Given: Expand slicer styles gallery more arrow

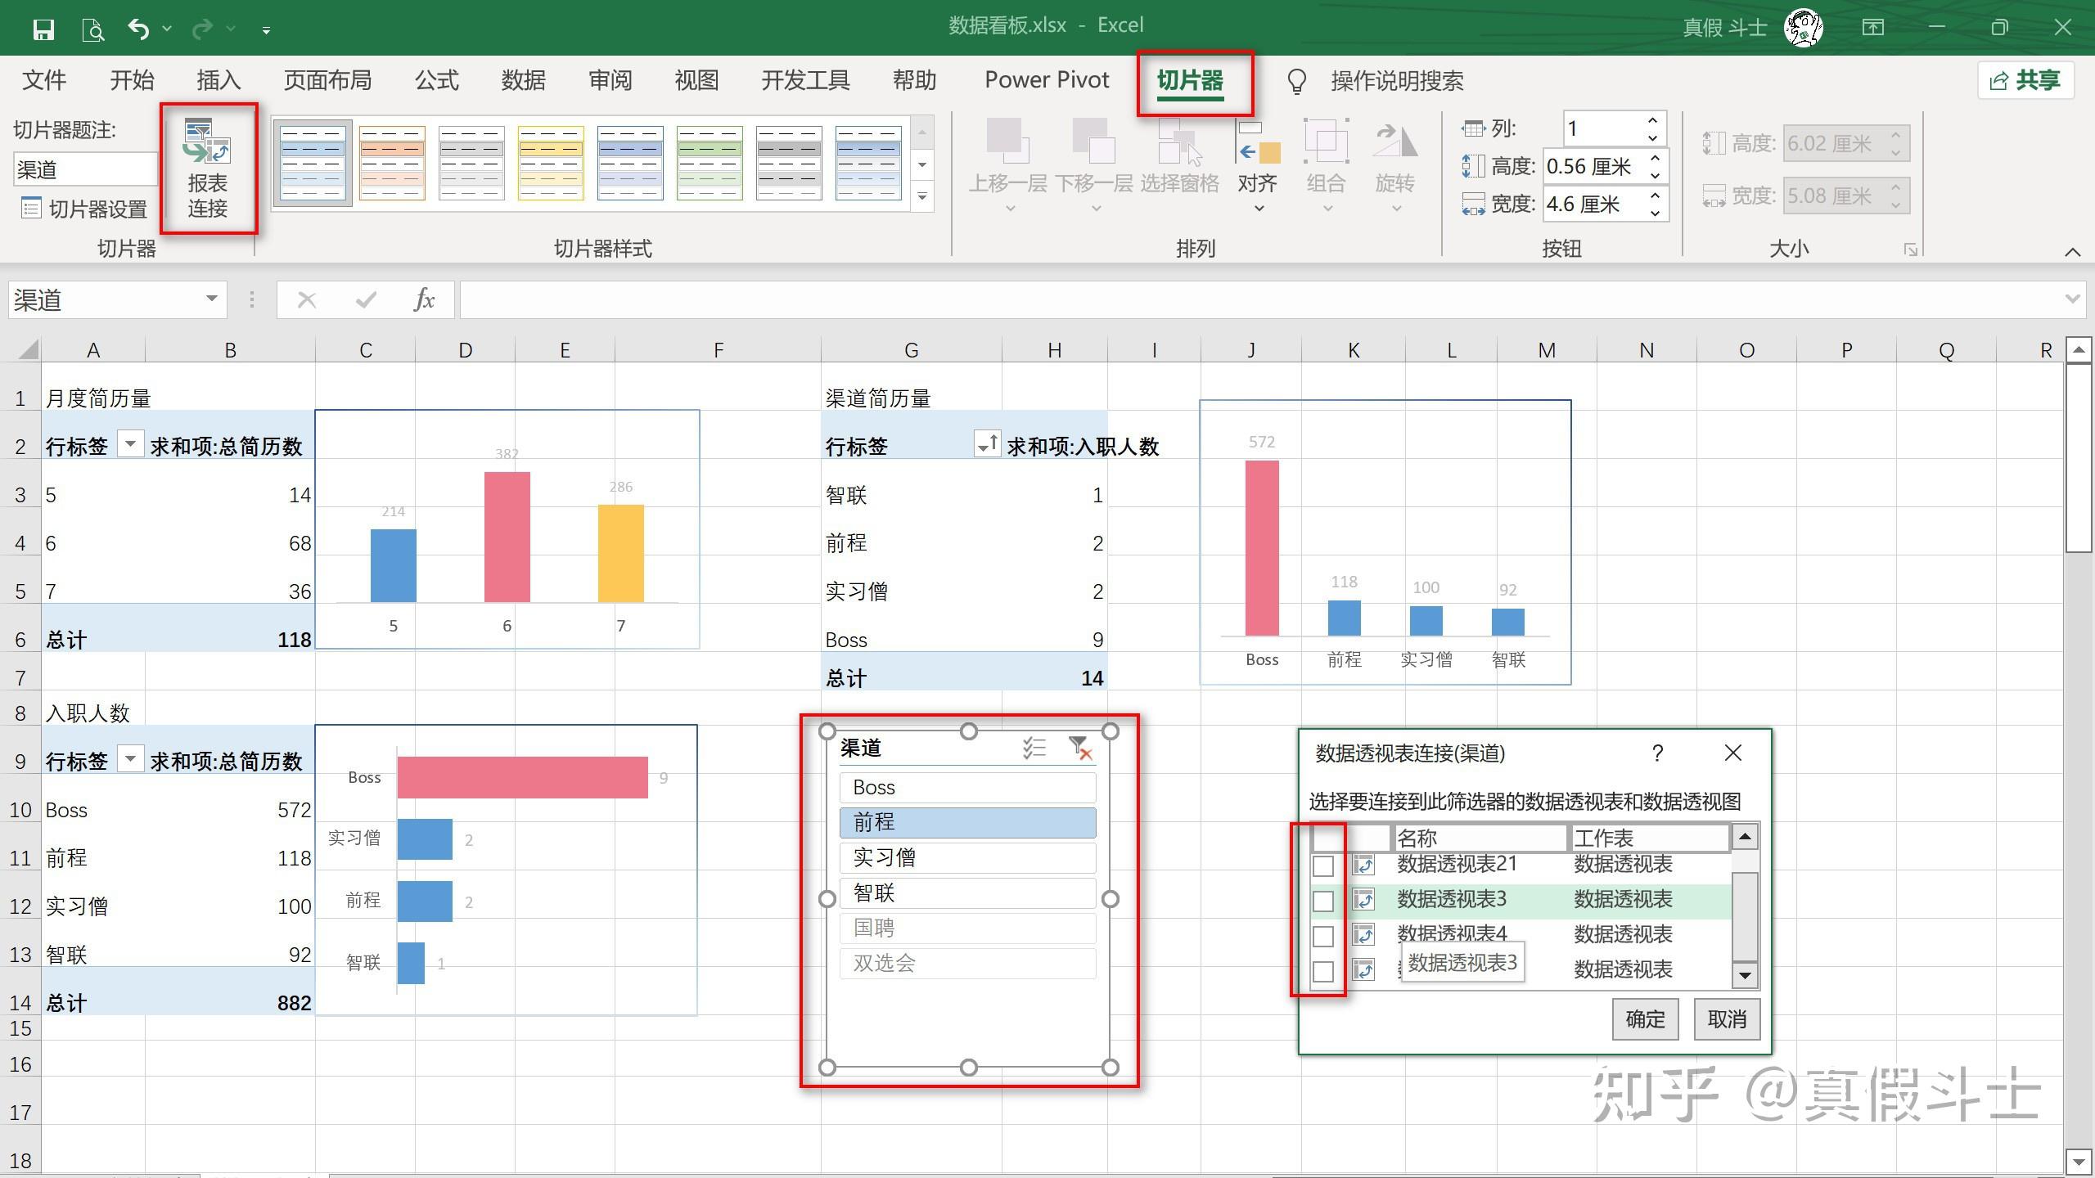Looking at the screenshot, I should 922,196.
